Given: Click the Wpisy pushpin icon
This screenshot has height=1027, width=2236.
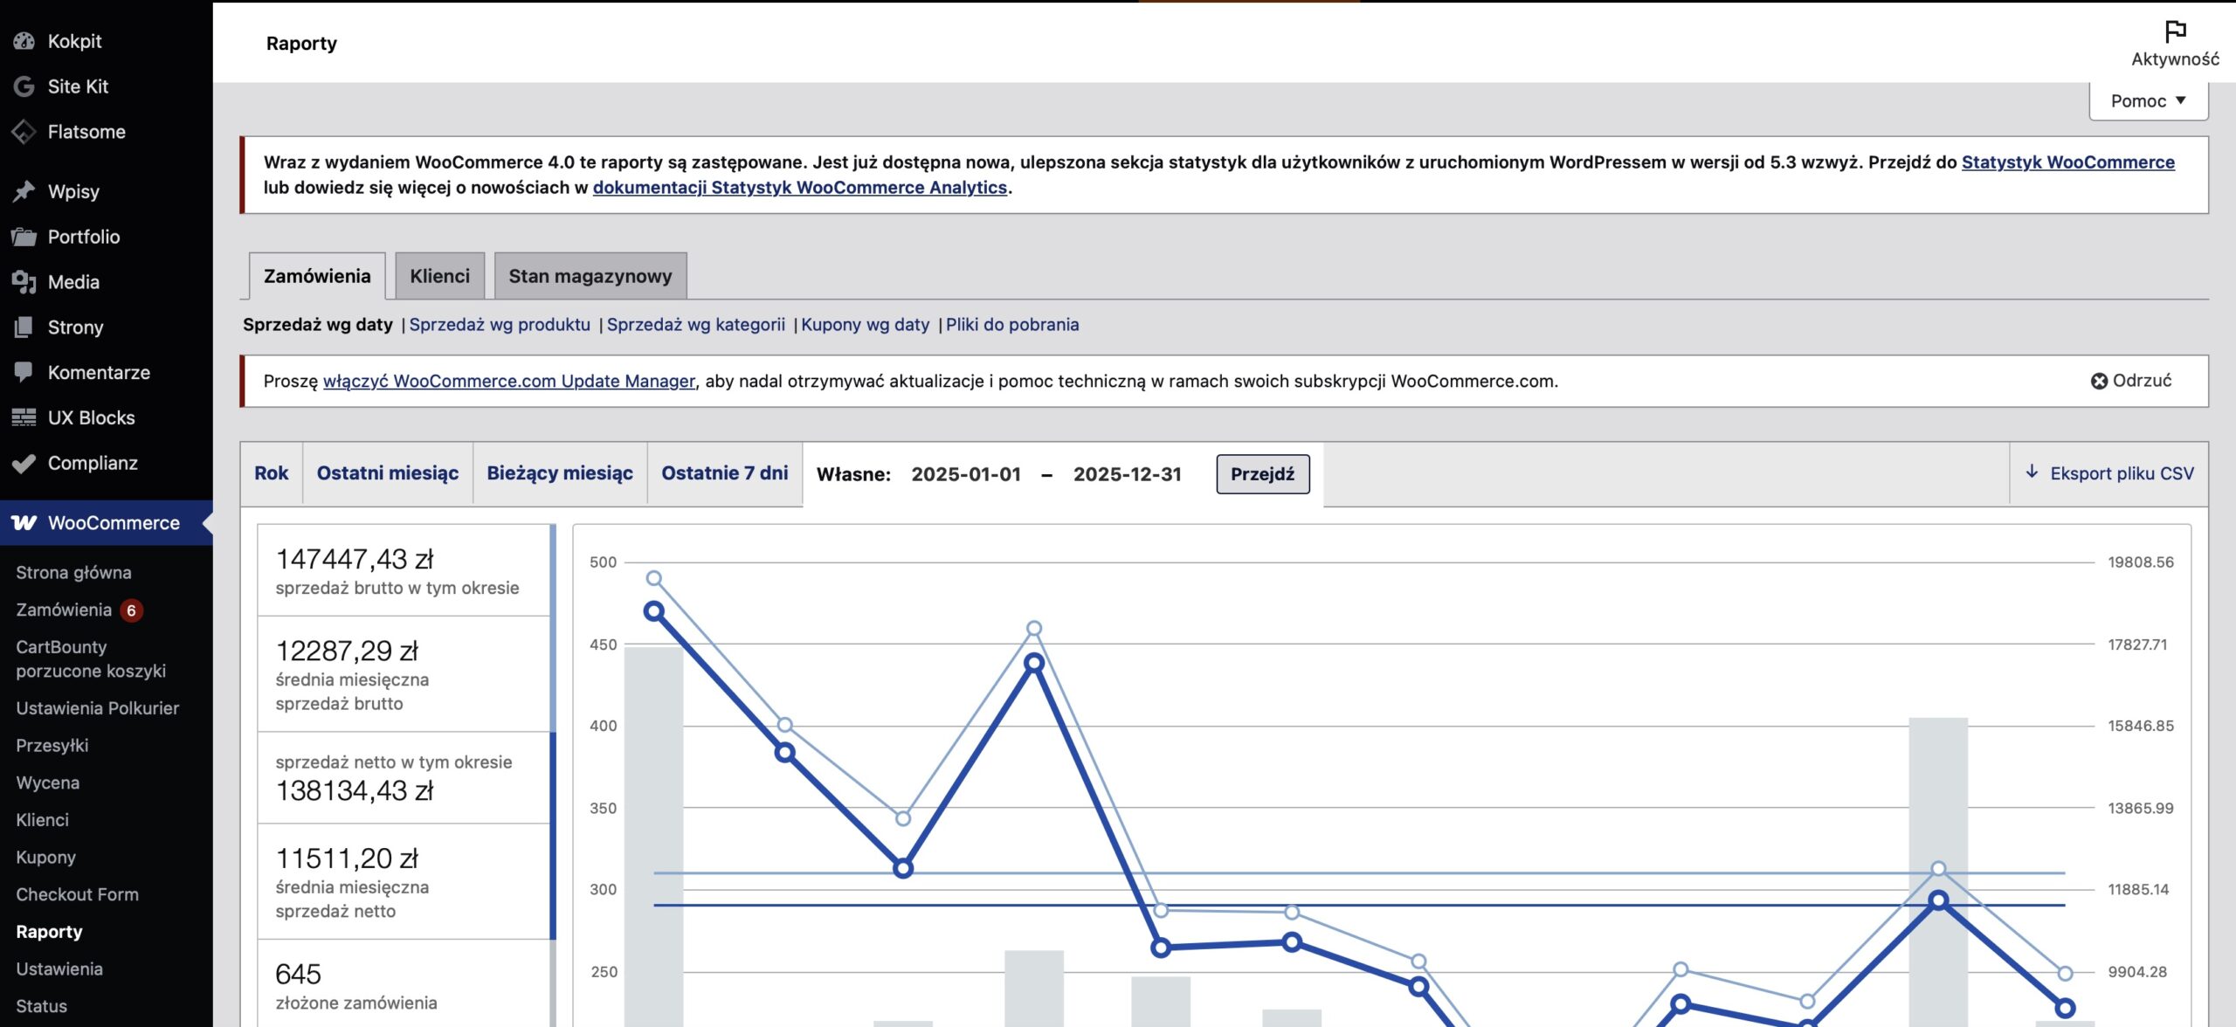Looking at the screenshot, I should (24, 191).
